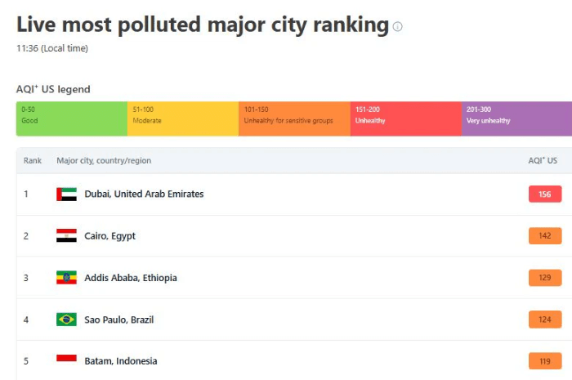Click the info icon beside the ranking title

(x=398, y=27)
